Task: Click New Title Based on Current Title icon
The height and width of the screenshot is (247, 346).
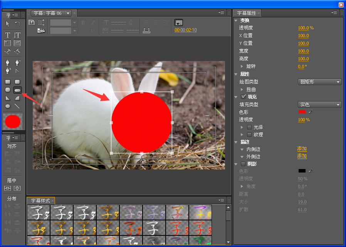Action: (32, 22)
